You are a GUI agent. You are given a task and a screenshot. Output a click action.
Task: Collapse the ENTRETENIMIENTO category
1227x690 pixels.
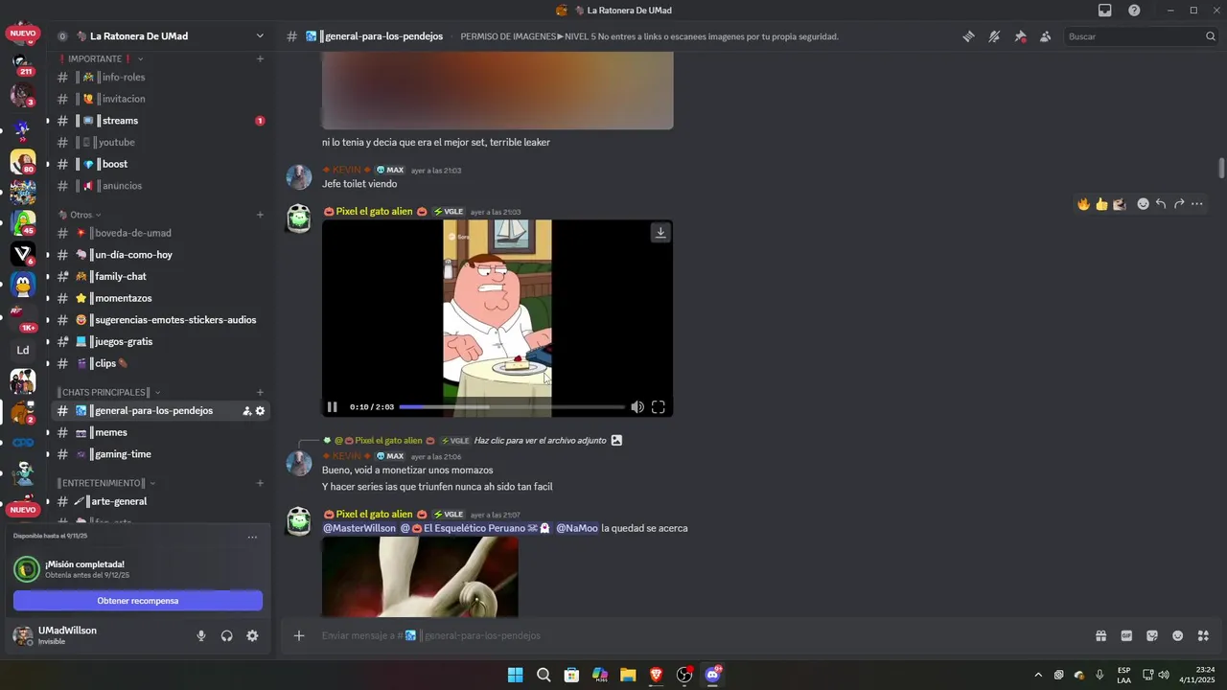[x=106, y=483]
